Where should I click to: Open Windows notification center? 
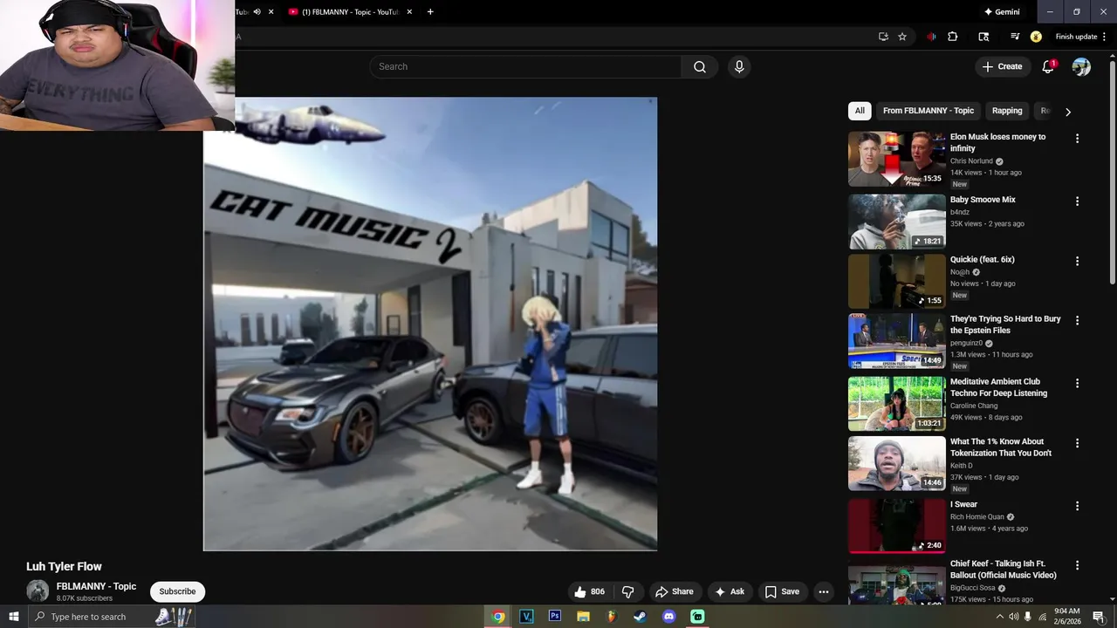coord(1099,617)
